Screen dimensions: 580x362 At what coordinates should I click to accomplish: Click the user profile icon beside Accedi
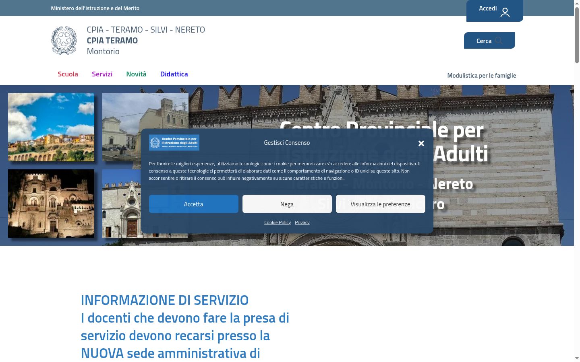click(x=505, y=12)
